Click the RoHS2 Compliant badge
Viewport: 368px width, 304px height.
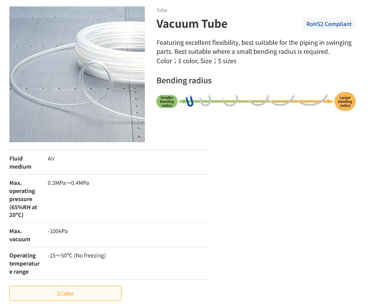click(329, 23)
